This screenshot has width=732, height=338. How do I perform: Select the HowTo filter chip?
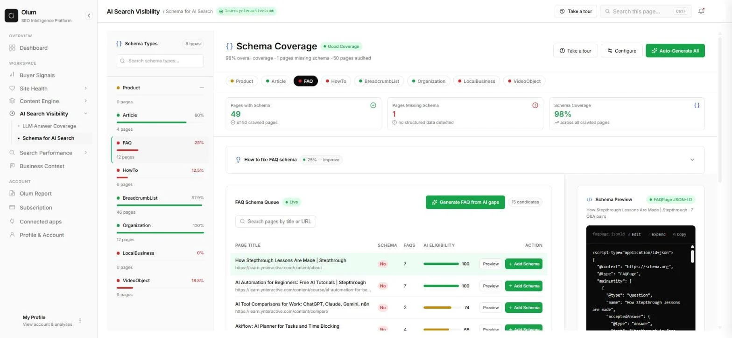click(336, 81)
